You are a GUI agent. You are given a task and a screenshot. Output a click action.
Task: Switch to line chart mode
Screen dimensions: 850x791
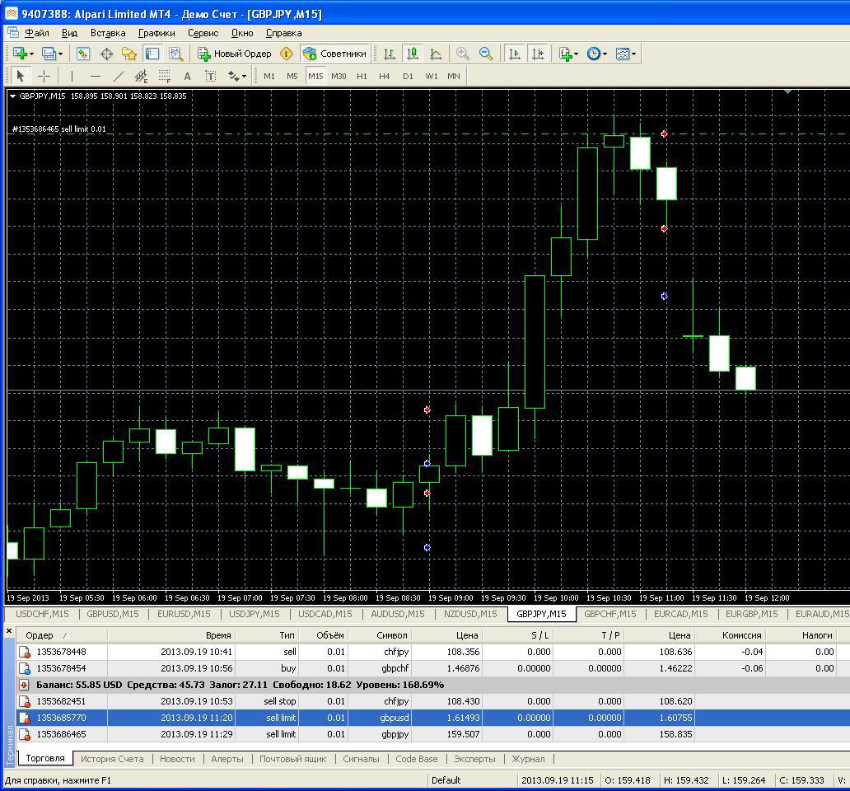tap(436, 54)
